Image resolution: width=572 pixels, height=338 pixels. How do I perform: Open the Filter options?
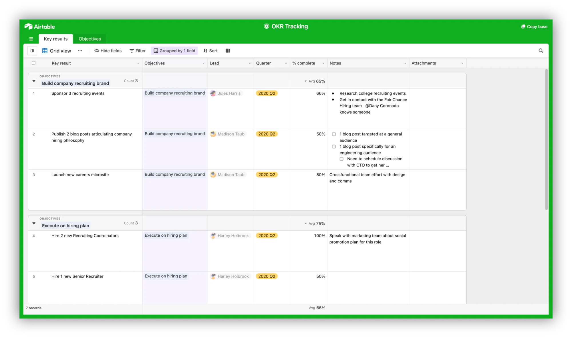[138, 51]
